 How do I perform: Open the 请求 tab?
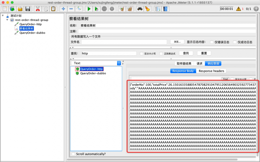pos(199,64)
